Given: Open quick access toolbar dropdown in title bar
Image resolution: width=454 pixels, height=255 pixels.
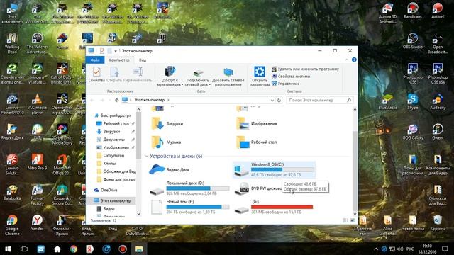Looking at the screenshot, I should pos(115,51).
